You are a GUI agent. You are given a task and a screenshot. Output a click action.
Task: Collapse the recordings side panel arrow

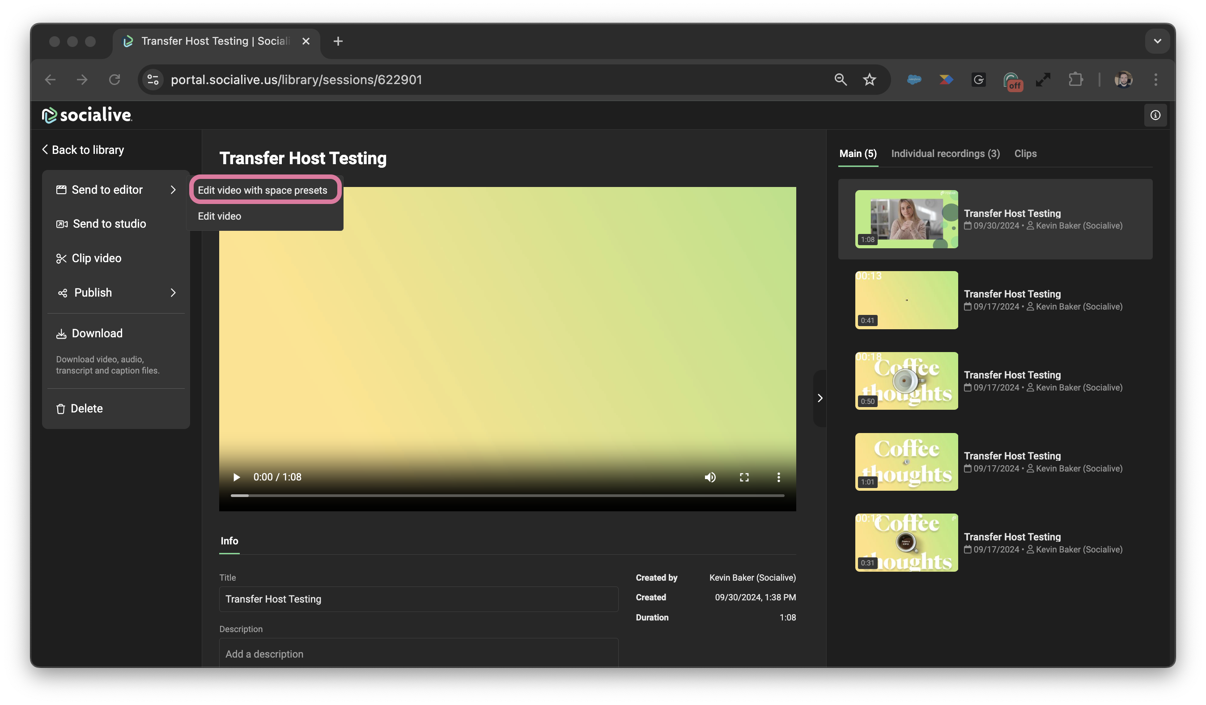820,398
